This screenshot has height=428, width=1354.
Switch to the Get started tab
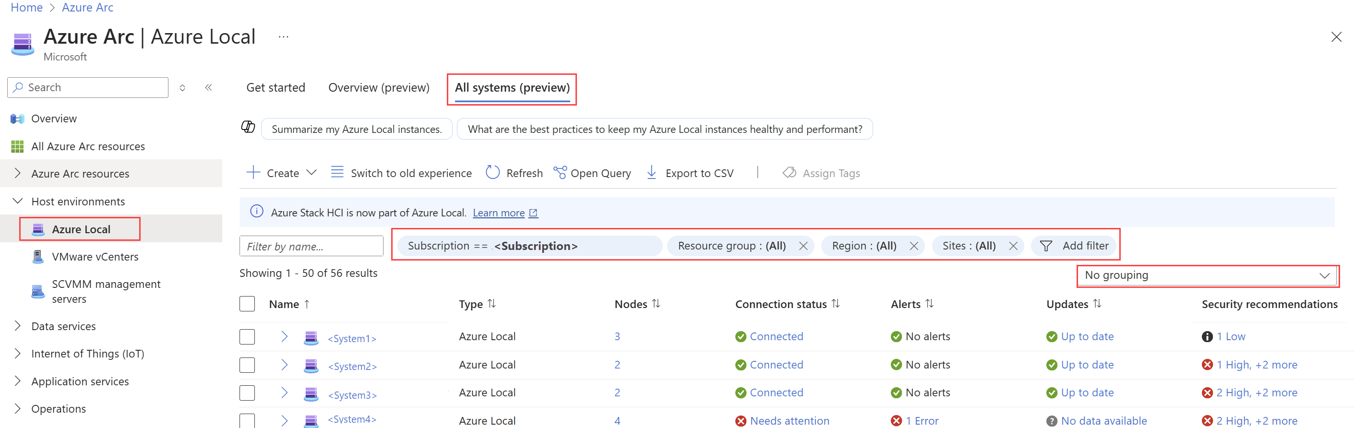(x=276, y=88)
